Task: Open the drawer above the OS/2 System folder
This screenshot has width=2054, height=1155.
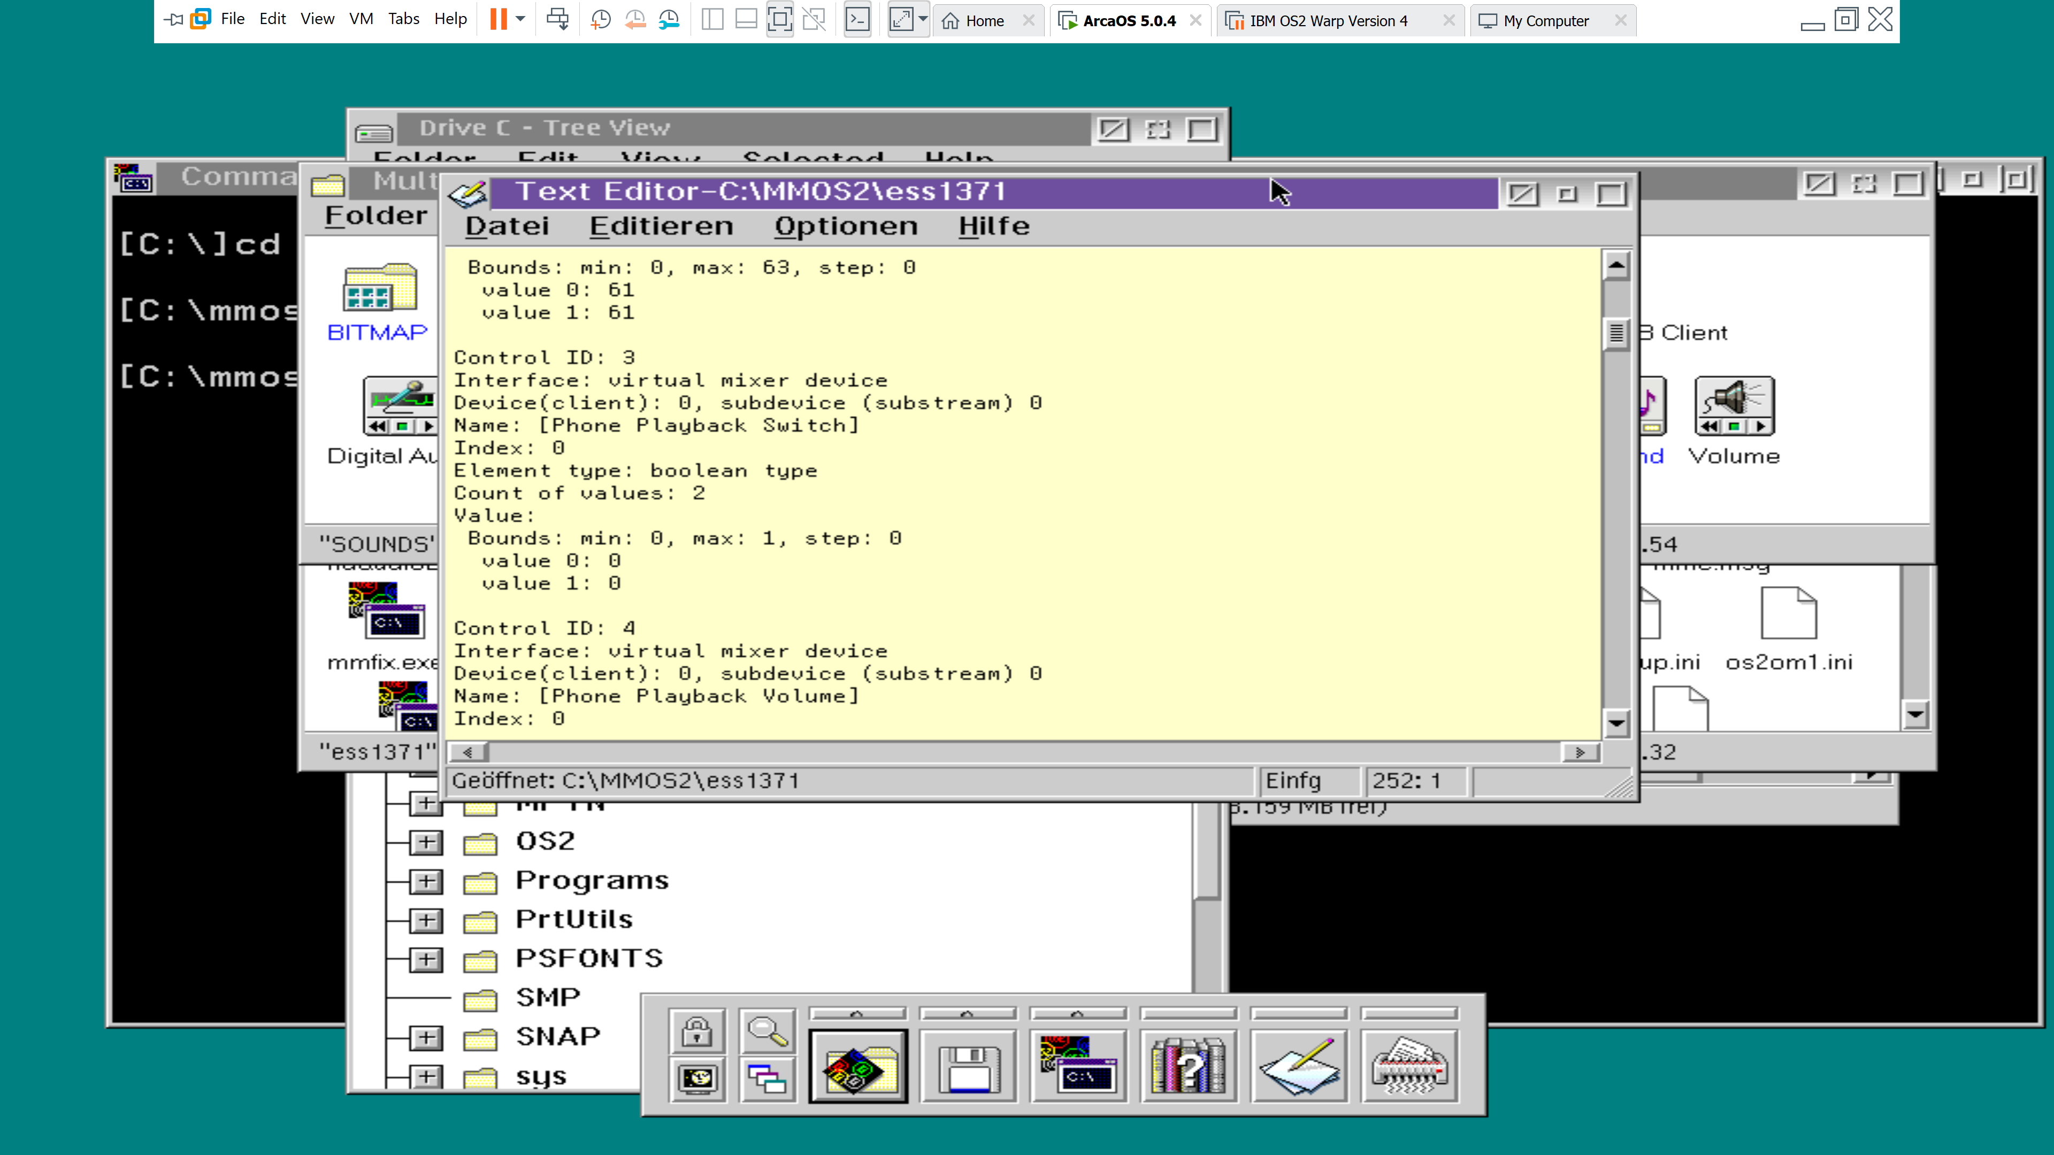Action: 858,1014
